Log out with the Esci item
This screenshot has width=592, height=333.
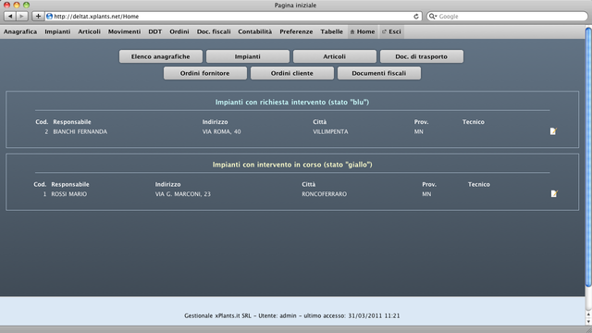click(391, 31)
